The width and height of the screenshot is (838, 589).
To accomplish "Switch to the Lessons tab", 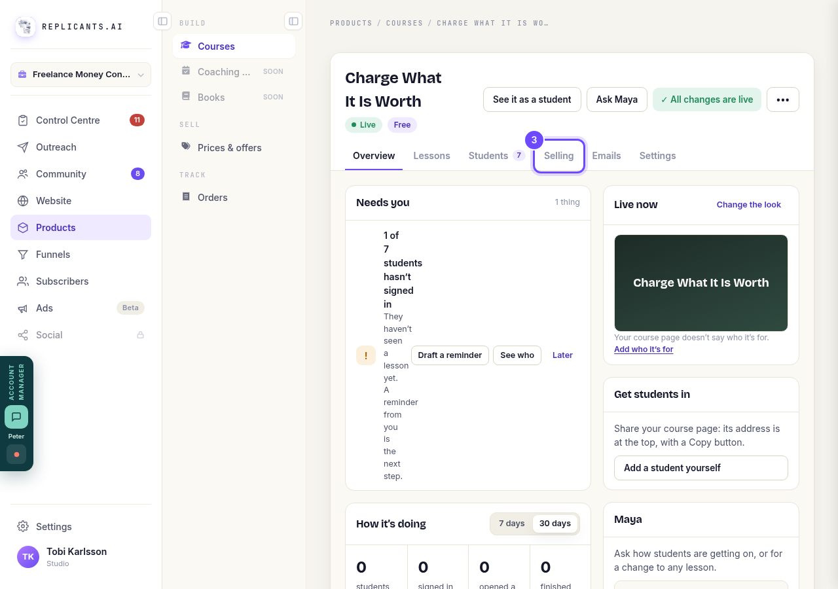I will [431, 156].
